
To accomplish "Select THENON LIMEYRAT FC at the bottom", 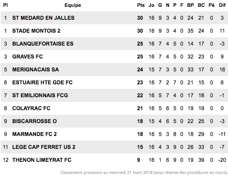I will click(42, 160).
